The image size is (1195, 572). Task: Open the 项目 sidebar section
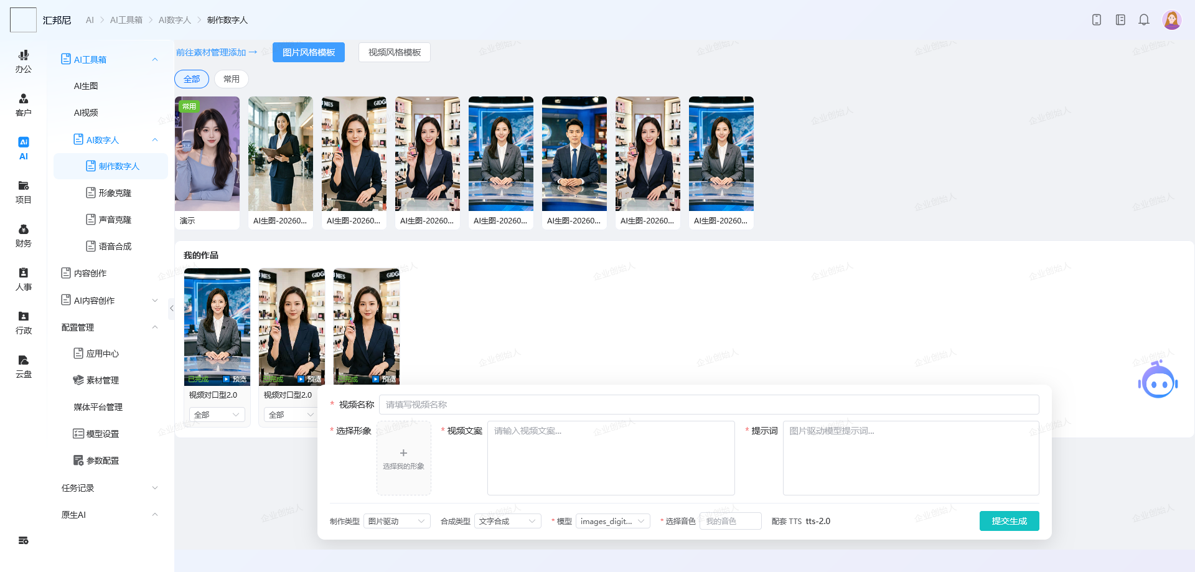point(23,192)
